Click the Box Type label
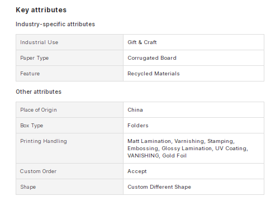Viewport: 280px width, 201px height. pos(32,126)
